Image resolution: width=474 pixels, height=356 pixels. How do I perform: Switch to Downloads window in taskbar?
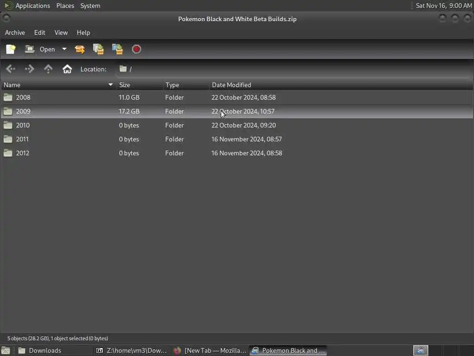click(x=55, y=350)
